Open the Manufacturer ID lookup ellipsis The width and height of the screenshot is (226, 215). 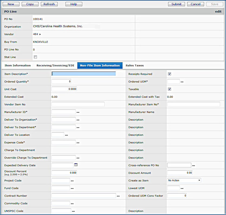coord(78,112)
